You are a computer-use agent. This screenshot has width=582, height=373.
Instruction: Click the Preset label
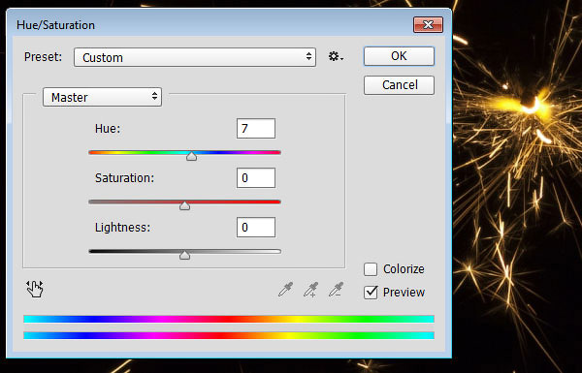(x=43, y=57)
